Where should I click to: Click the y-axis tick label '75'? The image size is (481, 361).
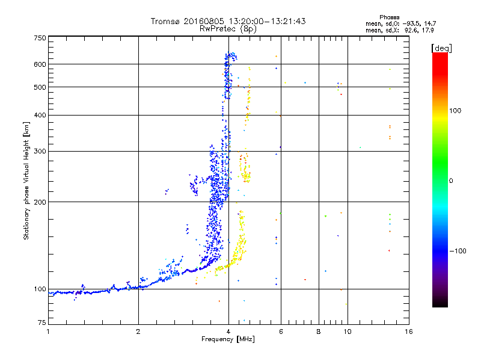click(42, 322)
